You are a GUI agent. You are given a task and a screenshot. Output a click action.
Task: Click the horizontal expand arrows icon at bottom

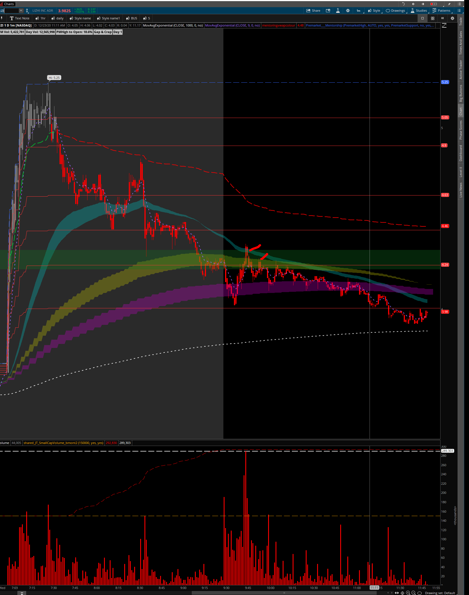tap(397, 593)
